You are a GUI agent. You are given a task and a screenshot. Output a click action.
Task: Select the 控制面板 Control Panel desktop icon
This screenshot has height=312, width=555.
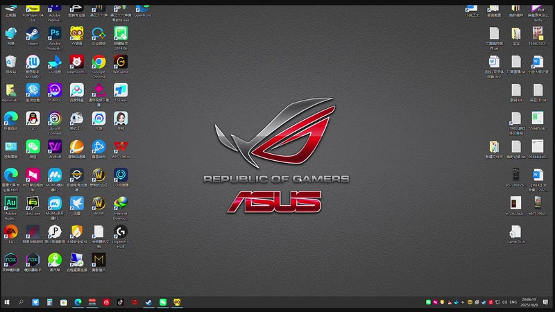pos(10,149)
